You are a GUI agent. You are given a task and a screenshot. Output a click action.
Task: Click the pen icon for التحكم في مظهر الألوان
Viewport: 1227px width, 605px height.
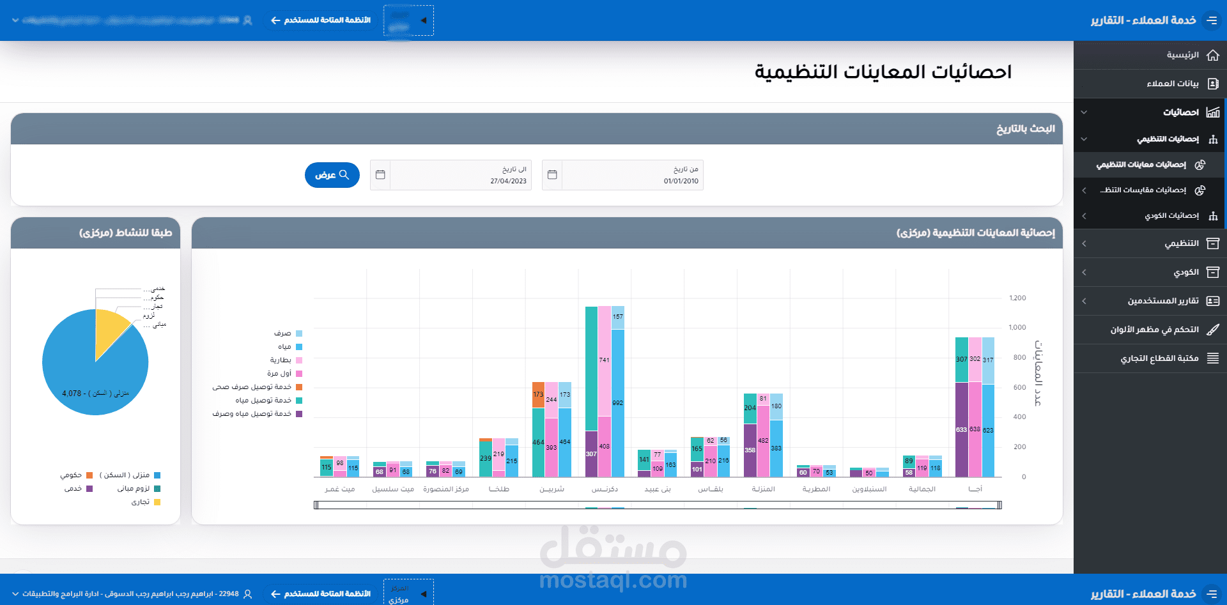point(1214,330)
